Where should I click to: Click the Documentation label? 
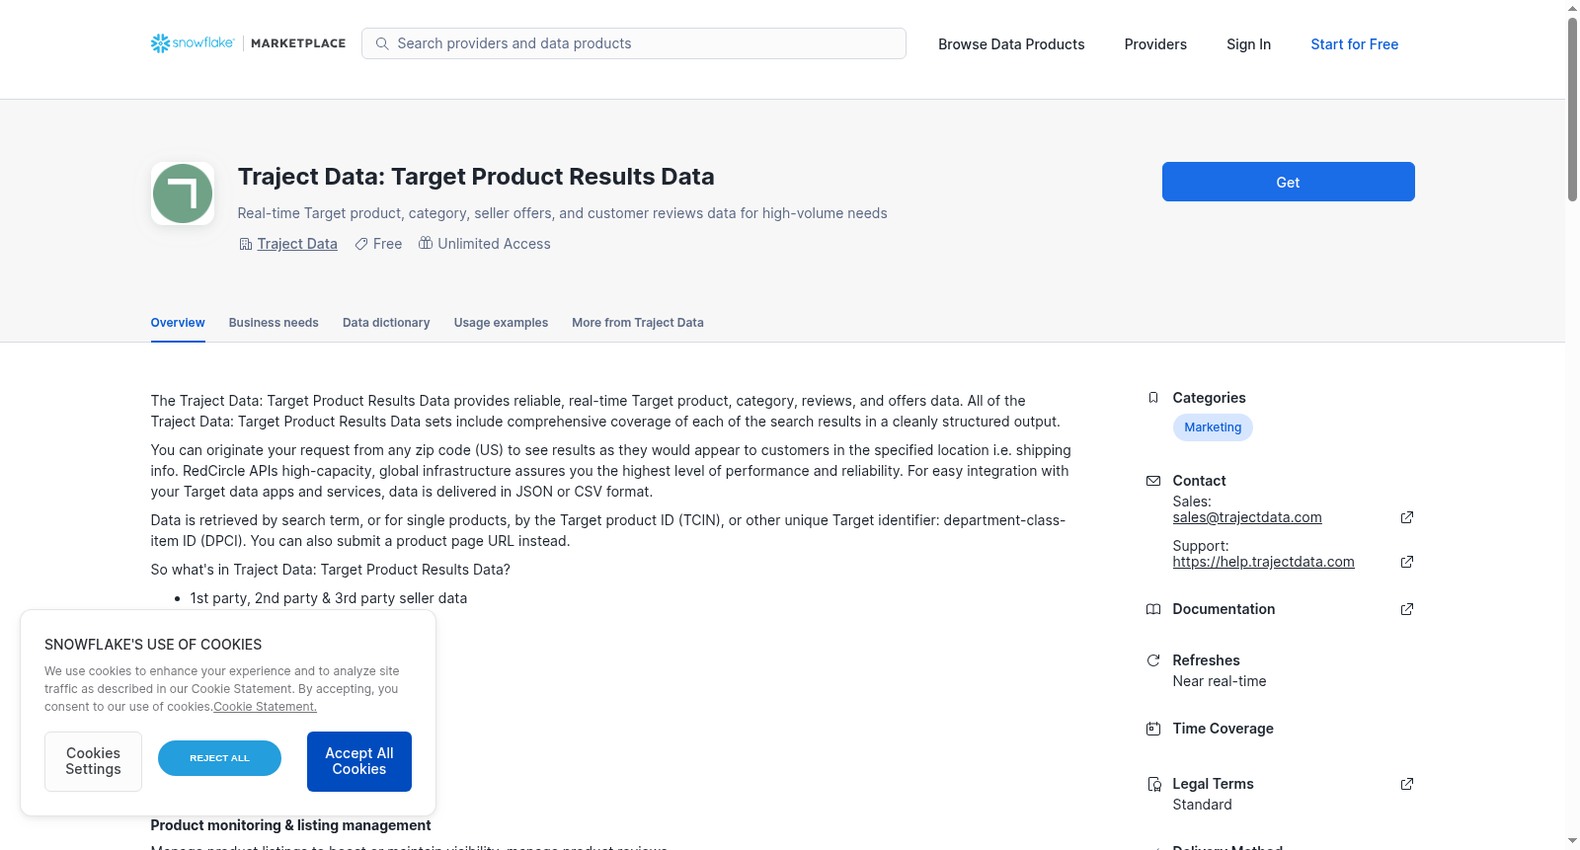click(x=1224, y=609)
